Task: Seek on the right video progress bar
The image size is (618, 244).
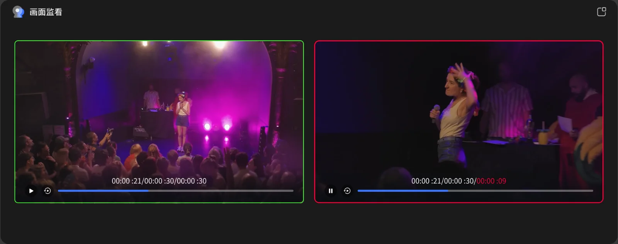Action: tap(475, 191)
